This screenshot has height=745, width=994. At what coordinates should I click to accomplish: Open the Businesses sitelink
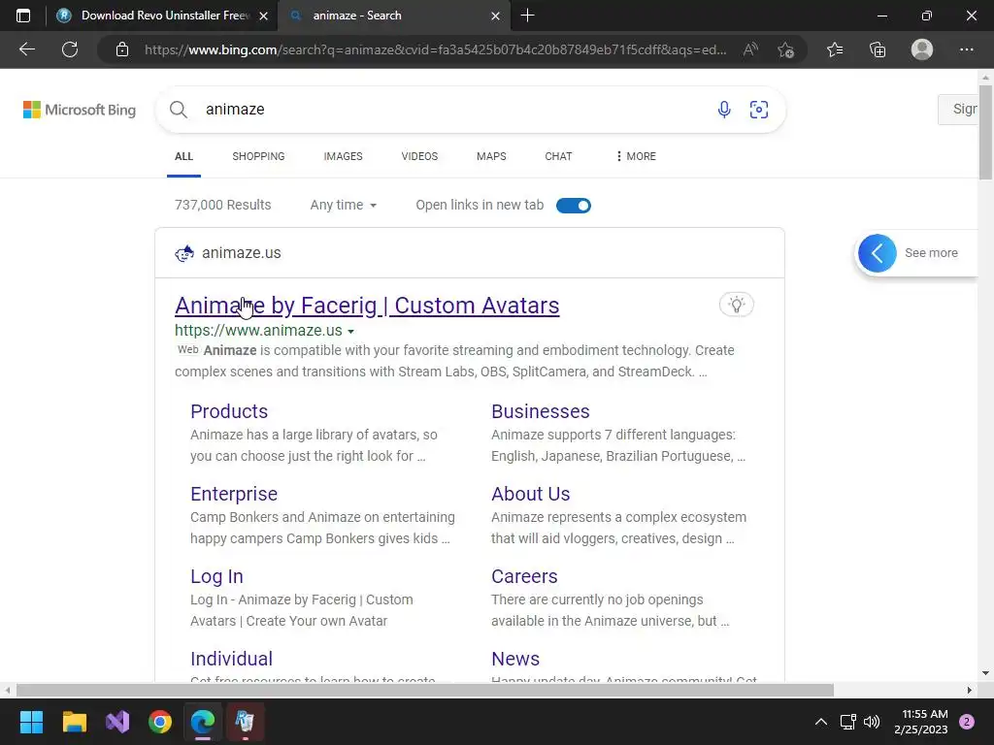click(x=540, y=411)
